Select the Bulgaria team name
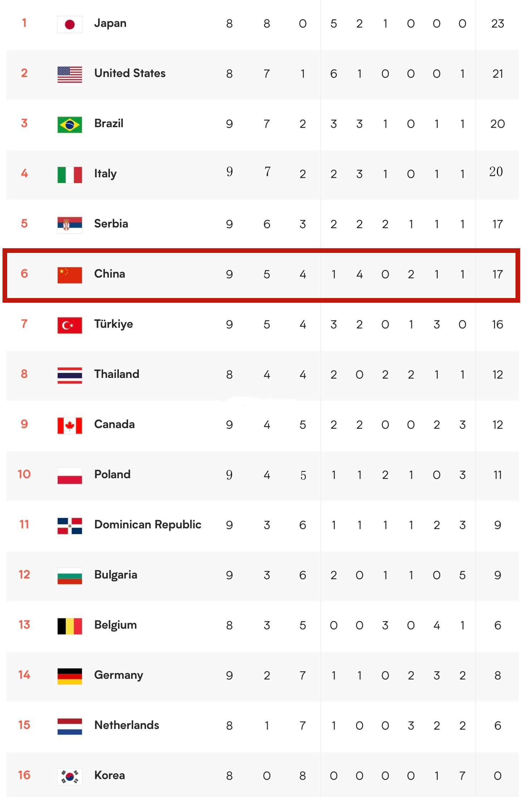 pyautogui.click(x=116, y=575)
